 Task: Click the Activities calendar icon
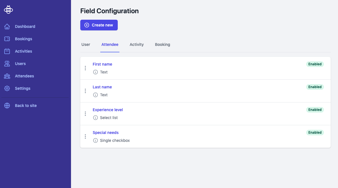pyautogui.click(x=7, y=51)
